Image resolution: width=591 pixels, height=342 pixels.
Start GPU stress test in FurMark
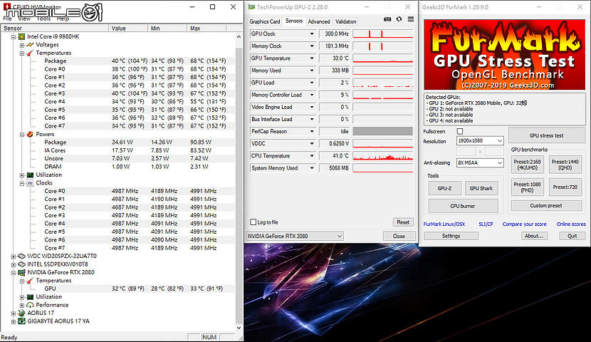(547, 135)
